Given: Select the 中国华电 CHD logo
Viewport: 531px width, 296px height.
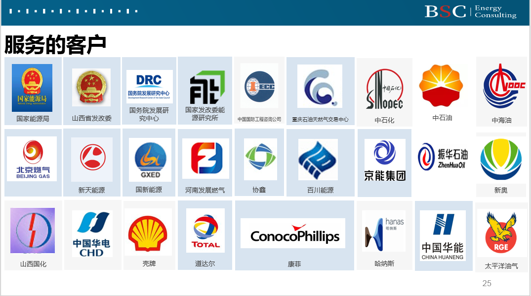Looking at the screenshot, I should (x=91, y=234).
